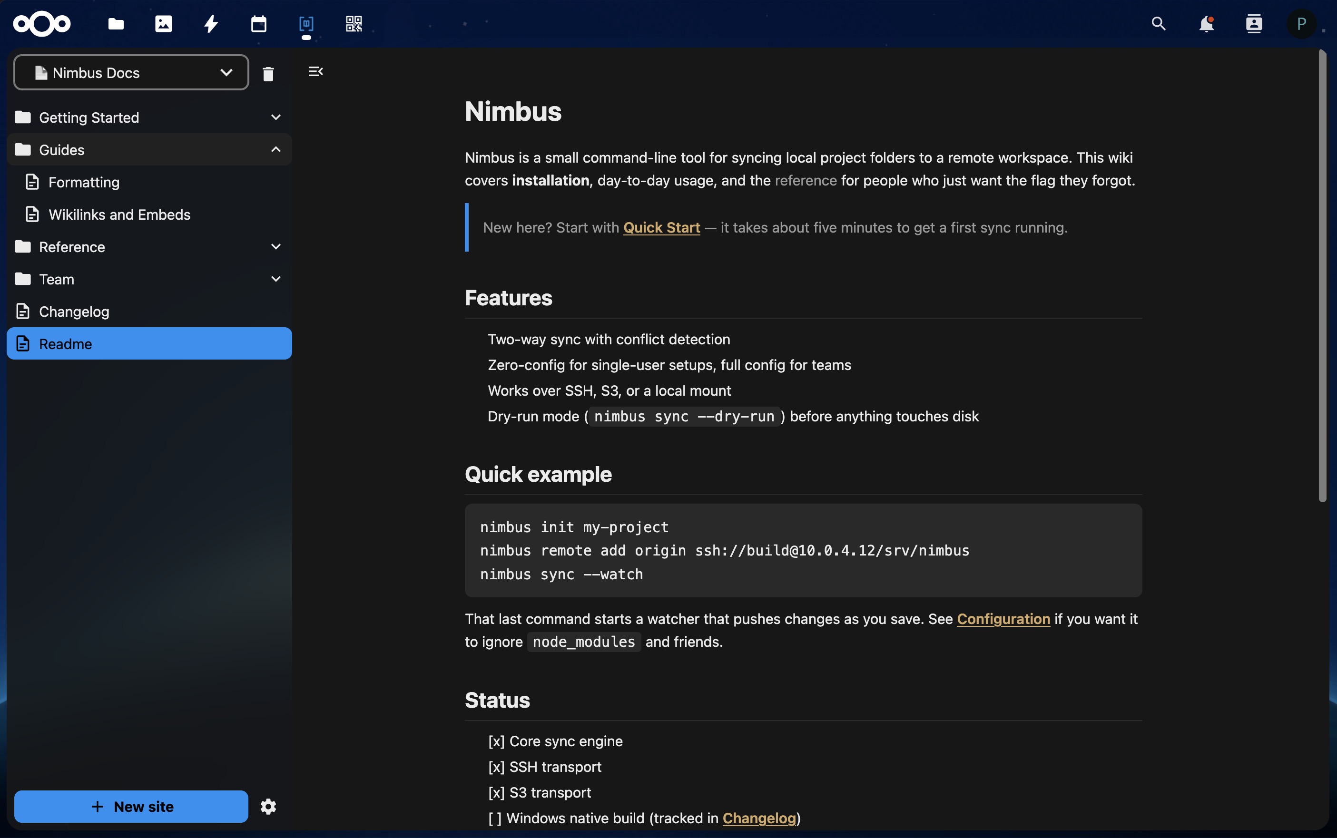The width and height of the screenshot is (1337, 838).
Task: Open the QR code app icon
Action: tap(354, 24)
